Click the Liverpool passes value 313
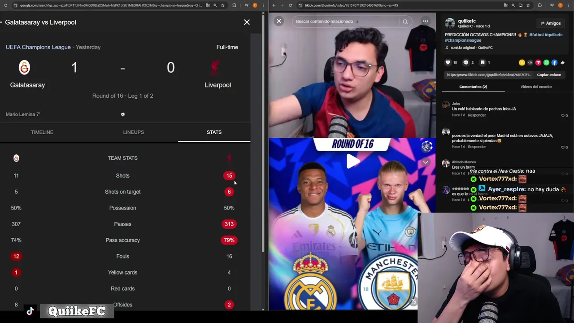 229,224
